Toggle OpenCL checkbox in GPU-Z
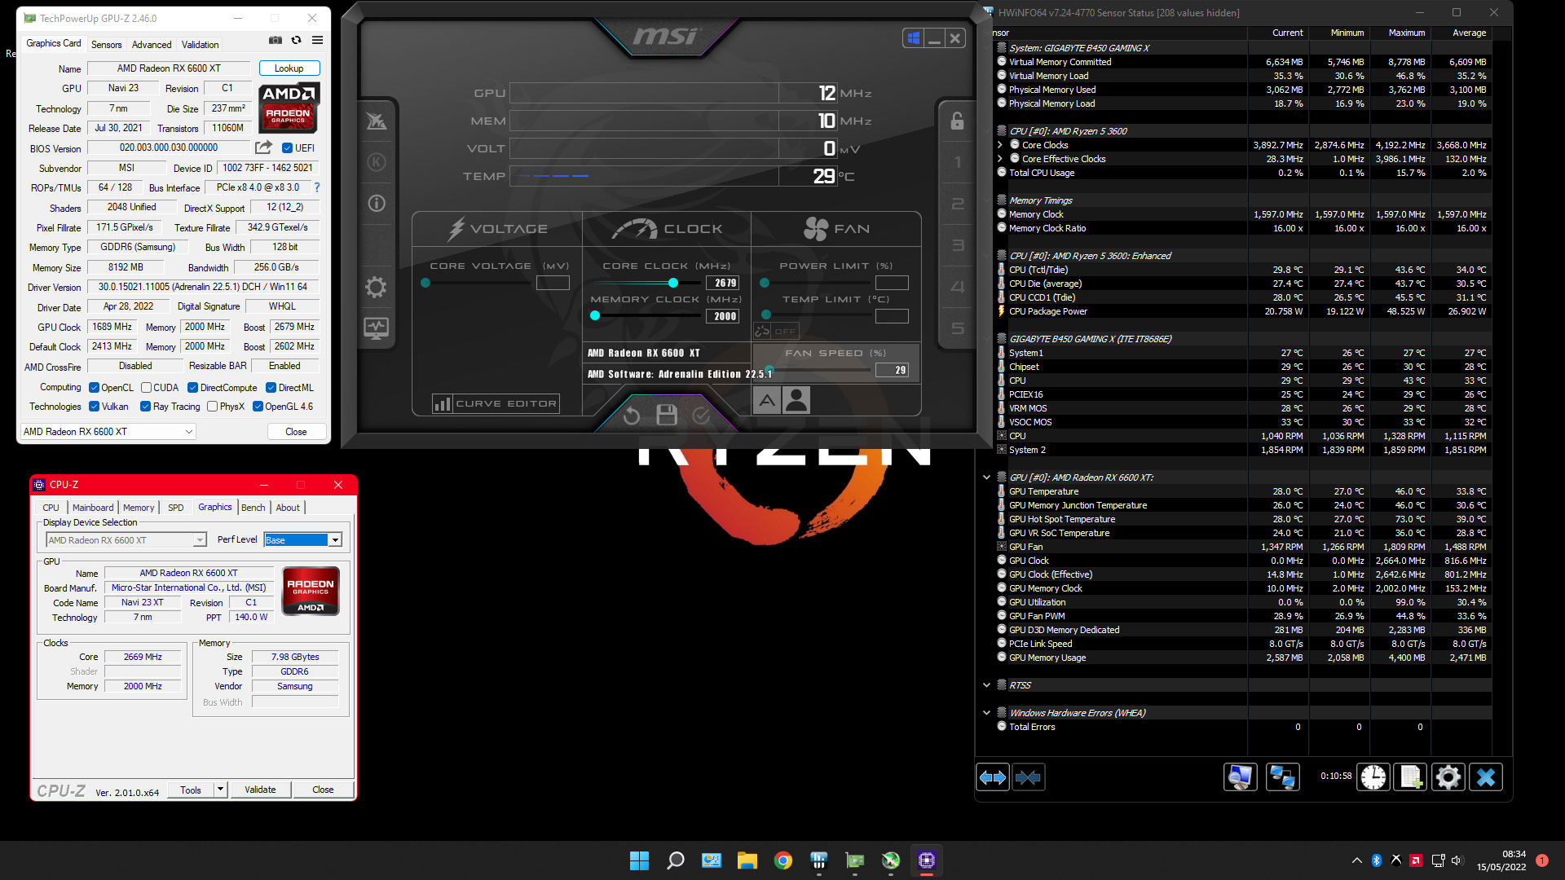 (94, 388)
